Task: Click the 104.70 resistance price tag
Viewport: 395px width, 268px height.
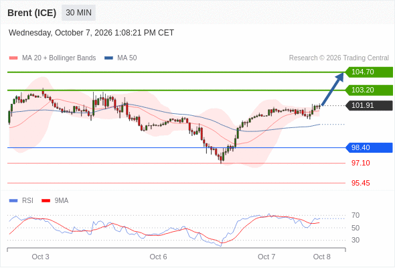Action: click(x=369, y=72)
